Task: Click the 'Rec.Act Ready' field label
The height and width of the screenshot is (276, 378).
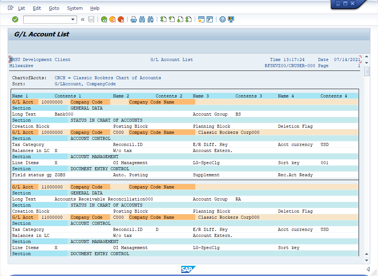Action: [295, 175]
